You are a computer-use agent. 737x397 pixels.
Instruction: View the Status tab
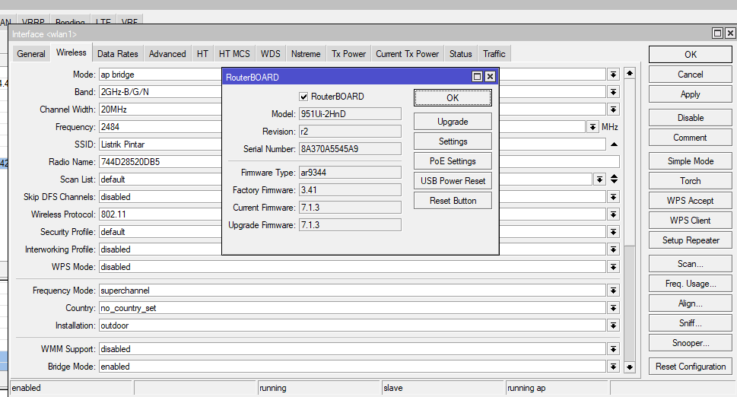[x=461, y=54]
